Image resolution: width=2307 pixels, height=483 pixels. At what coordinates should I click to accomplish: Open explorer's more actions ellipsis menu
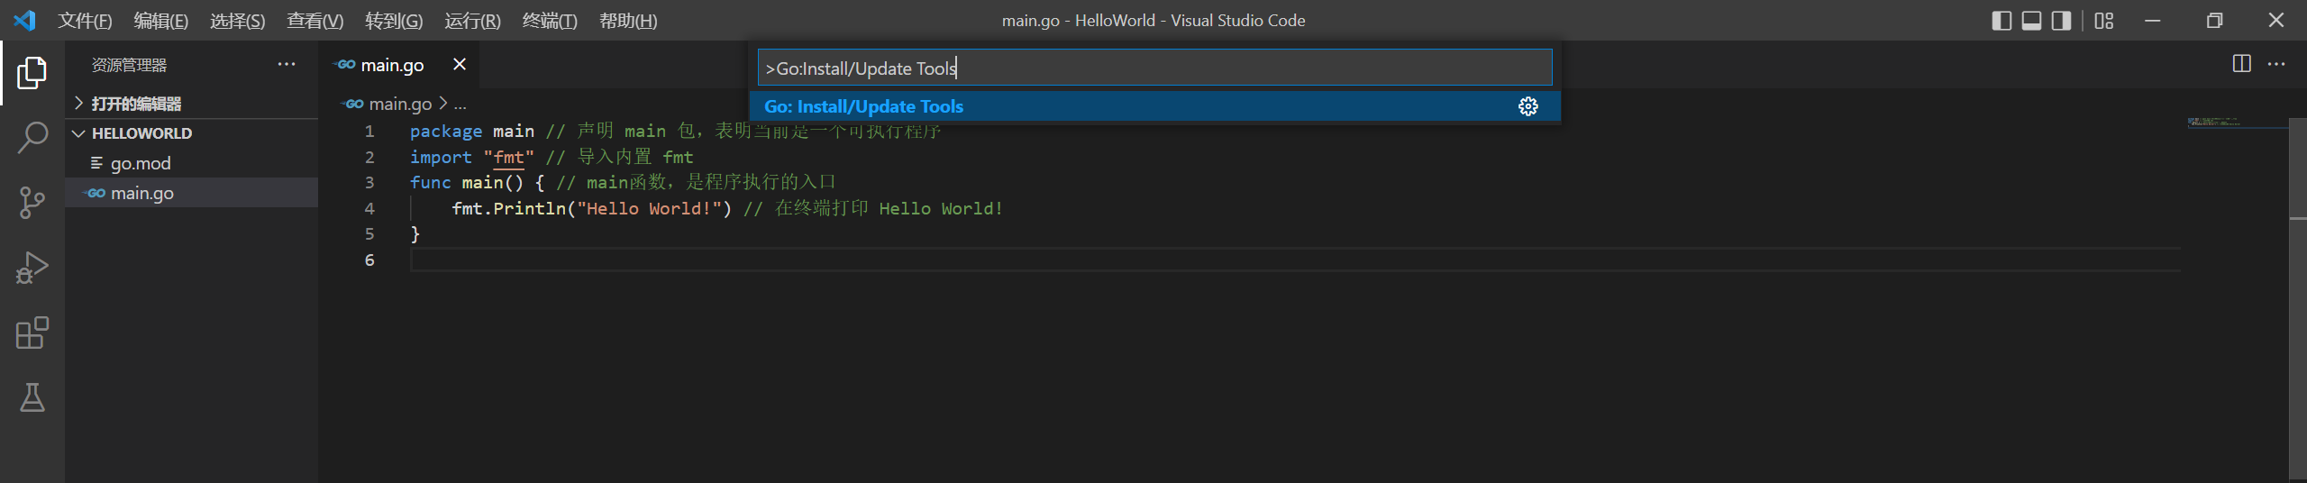point(287,65)
